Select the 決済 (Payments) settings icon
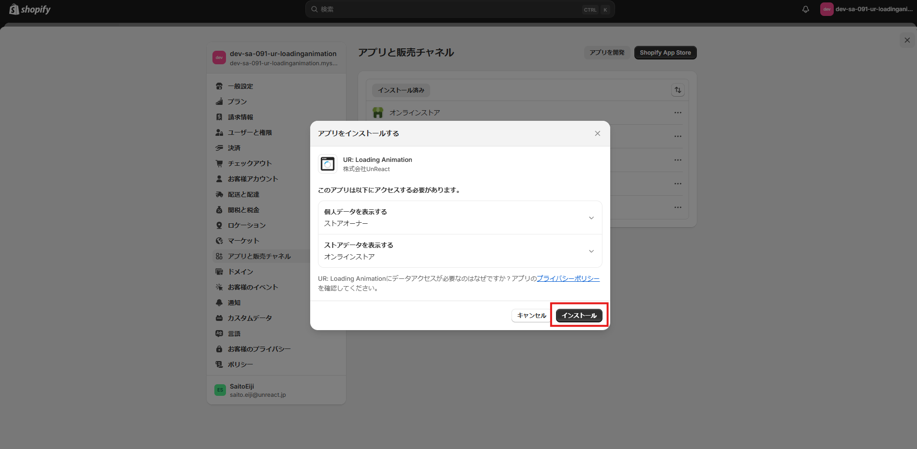The width and height of the screenshot is (917, 449). pyautogui.click(x=220, y=148)
